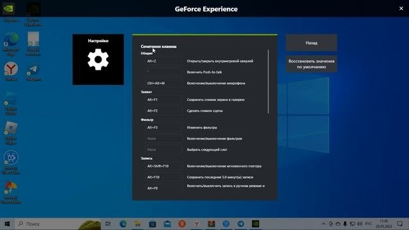Edit the Ctrl+Alt+M microphone shortcut
This screenshot has height=230, width=409.
(x=164, y=83)
